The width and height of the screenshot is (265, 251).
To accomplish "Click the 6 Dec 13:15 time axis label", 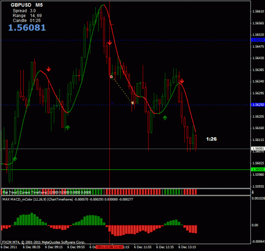I will point(187,247).
